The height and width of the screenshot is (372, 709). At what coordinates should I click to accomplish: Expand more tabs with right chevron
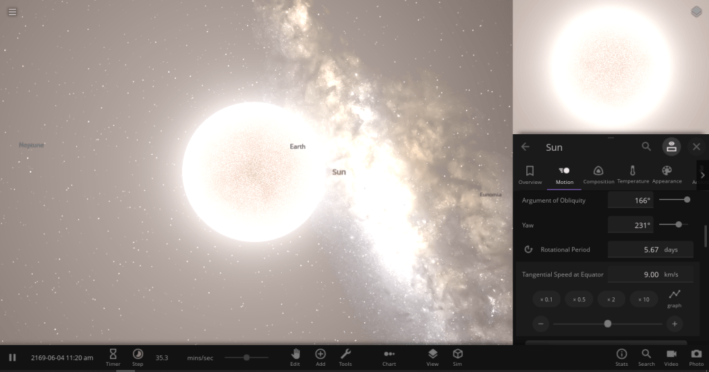coord(702,175)
